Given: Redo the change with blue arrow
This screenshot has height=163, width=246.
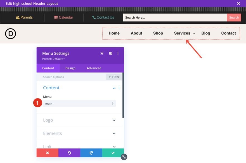Looking at the screenshot, I should 91,153.
